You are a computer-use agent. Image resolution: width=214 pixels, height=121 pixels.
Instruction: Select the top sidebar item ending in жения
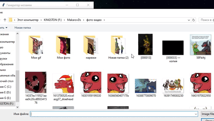[x=4, y=34]
